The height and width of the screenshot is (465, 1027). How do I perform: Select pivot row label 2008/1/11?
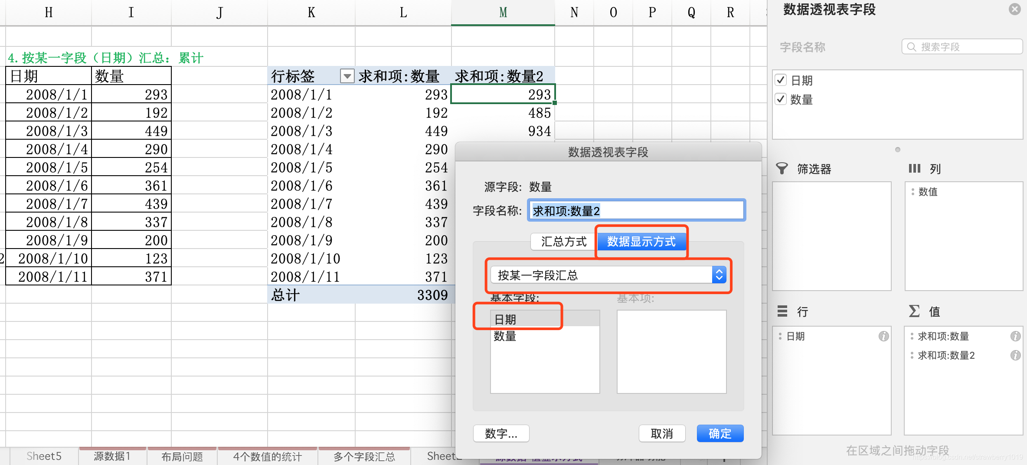(311, 277)
